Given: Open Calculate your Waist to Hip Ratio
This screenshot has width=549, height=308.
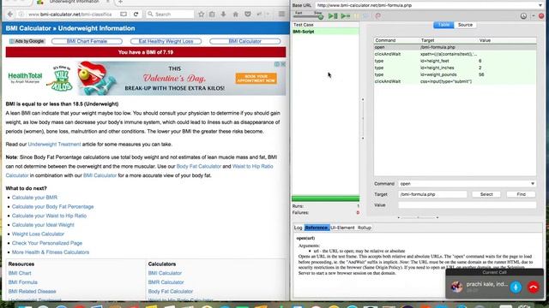Looking at the screenshot, I should click(x=50, y=216).
